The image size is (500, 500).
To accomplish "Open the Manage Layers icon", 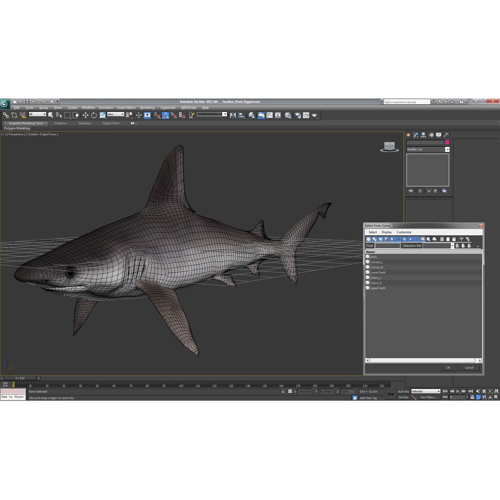I will [251, 115].
